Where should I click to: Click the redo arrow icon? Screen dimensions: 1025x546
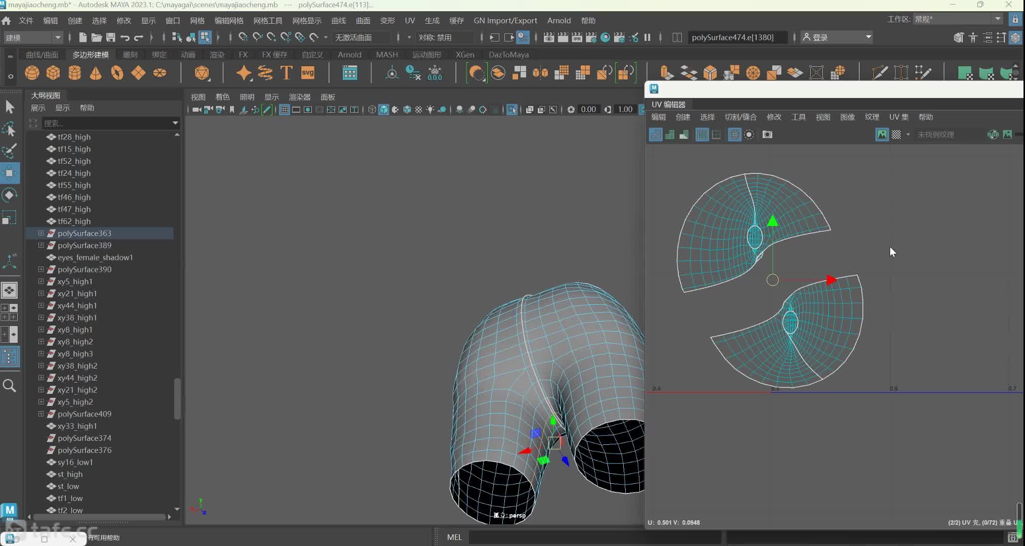tap(138, 37)
